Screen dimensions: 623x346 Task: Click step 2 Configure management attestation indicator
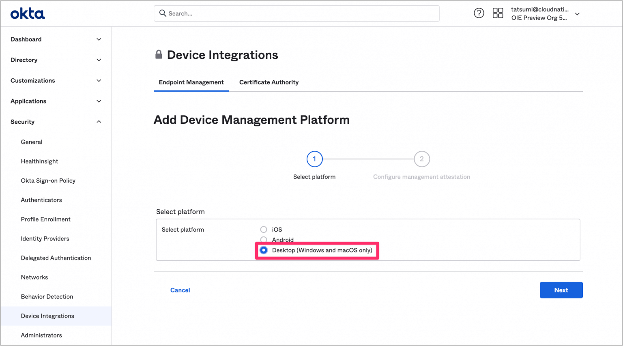pos(422,159)
